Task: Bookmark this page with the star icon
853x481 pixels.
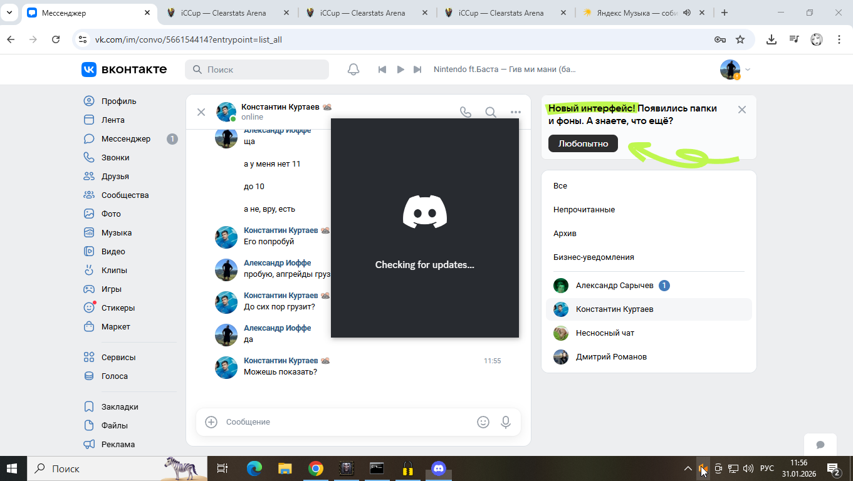Action: (x=740, y=39)
